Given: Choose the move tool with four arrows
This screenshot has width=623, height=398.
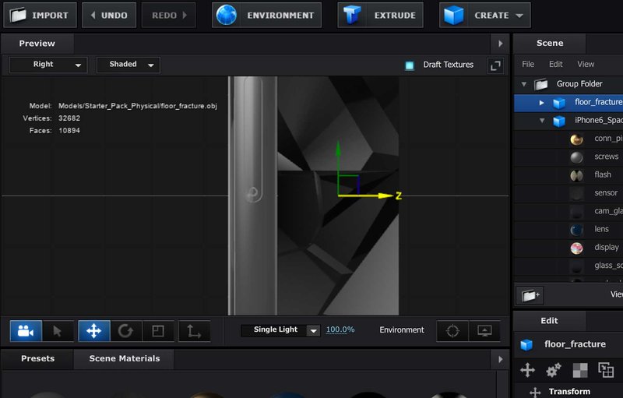Looking at the screenshot, I should pyautogui.click(x=94, y=331).
